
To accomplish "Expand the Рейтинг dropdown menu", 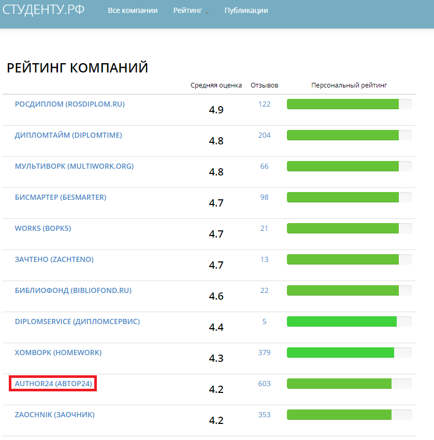I will [x=191, y=10].
